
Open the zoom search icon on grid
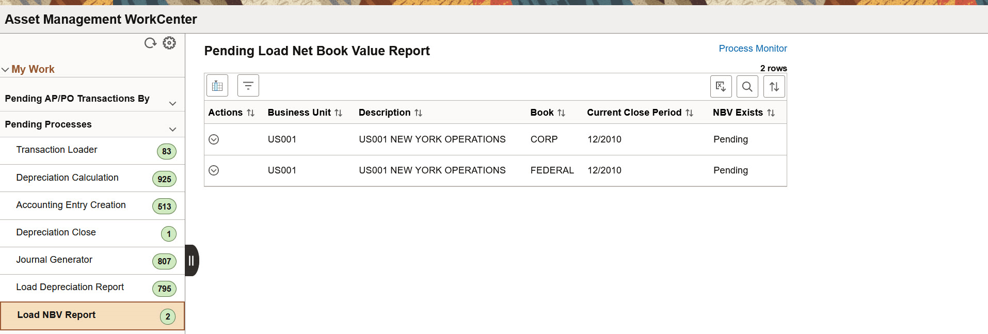(747, 86)
